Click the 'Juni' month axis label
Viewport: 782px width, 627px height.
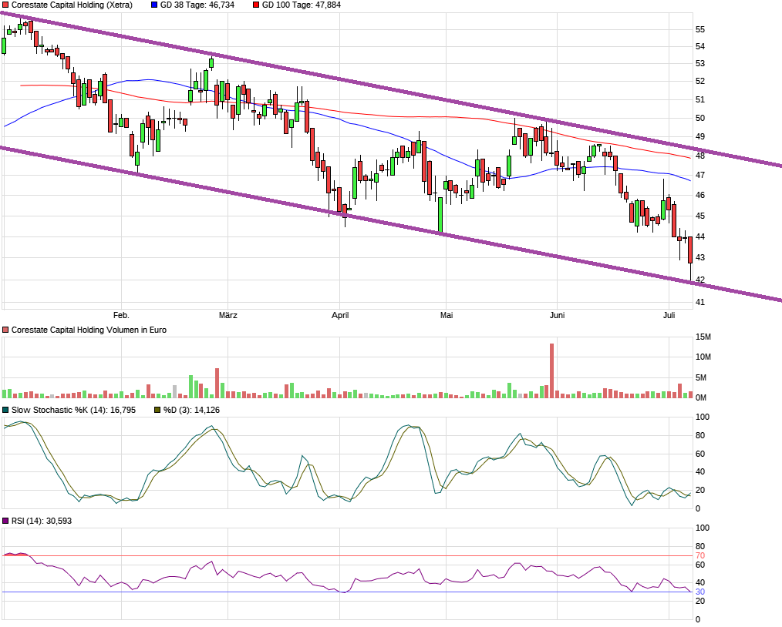pyautogui.click(x=557, y=315)
